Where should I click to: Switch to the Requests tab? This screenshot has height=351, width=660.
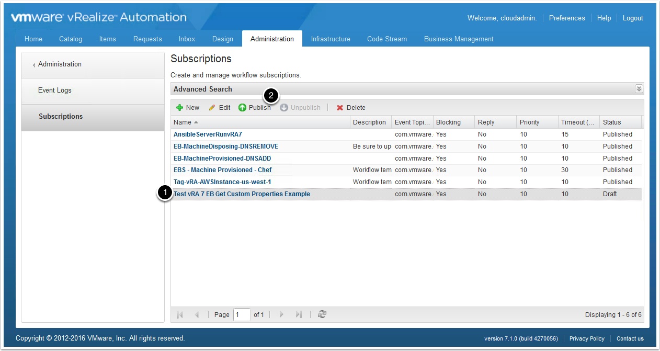coord(147,39)
